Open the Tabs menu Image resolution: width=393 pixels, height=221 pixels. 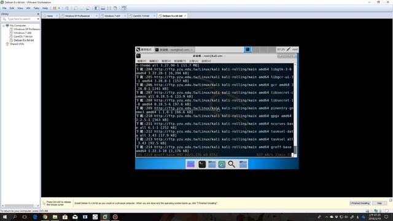click(x=36, y=8)
